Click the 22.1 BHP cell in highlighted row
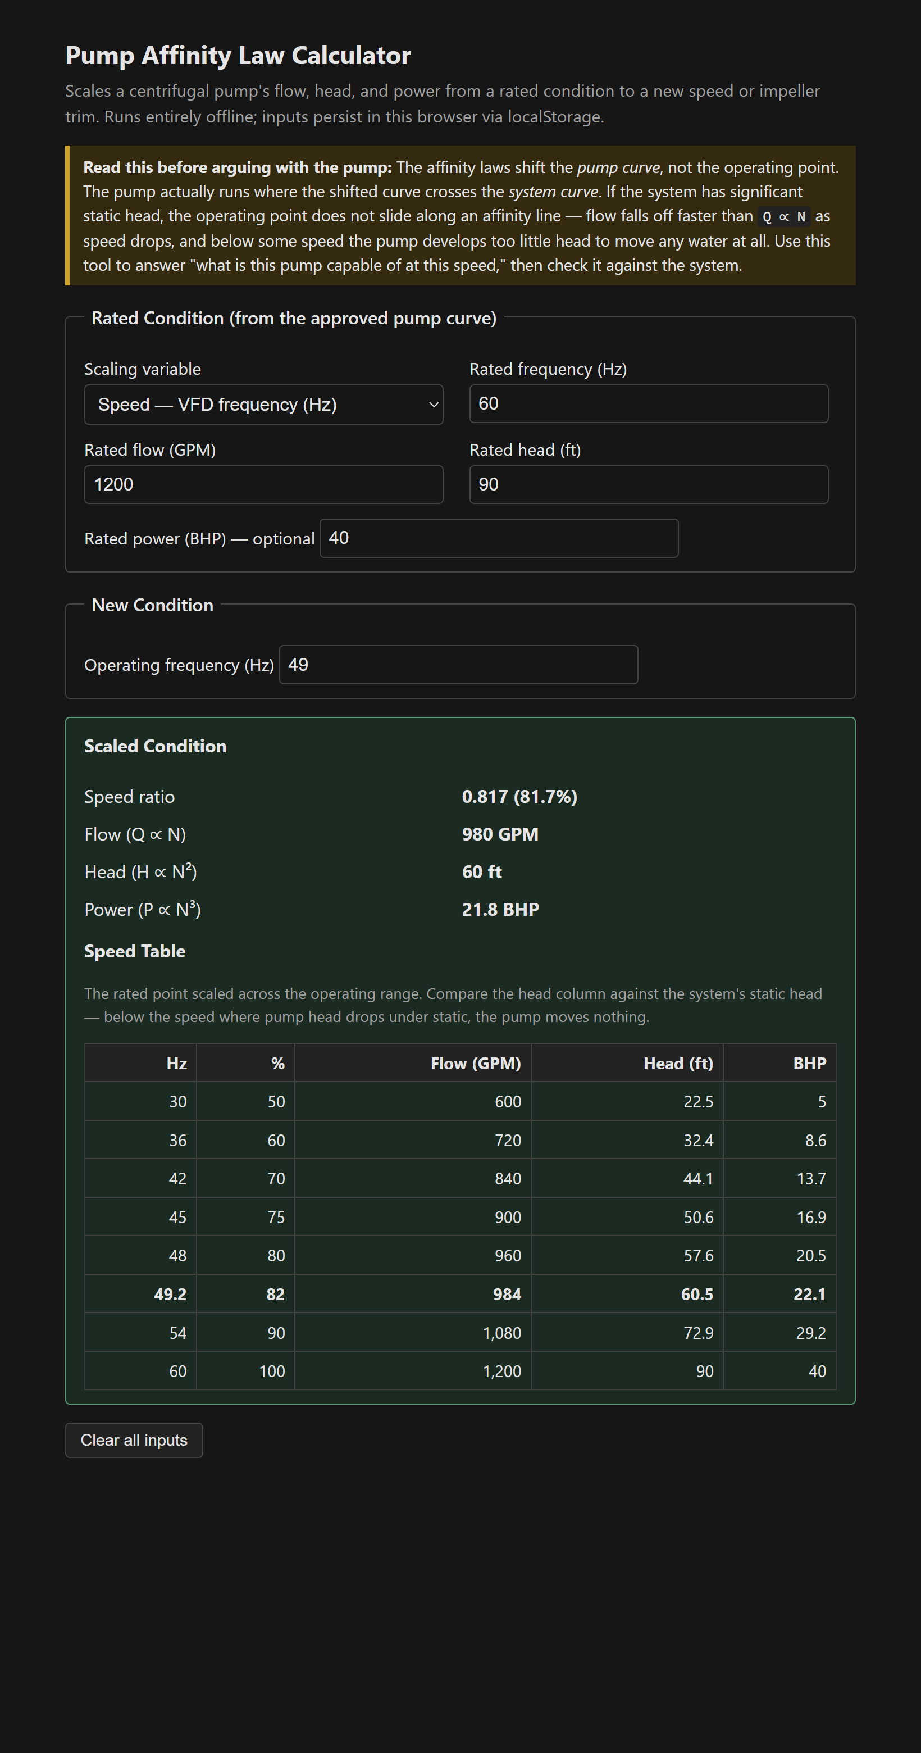The width and height of the screenshot is (921, 1753). pos(779,1293)
